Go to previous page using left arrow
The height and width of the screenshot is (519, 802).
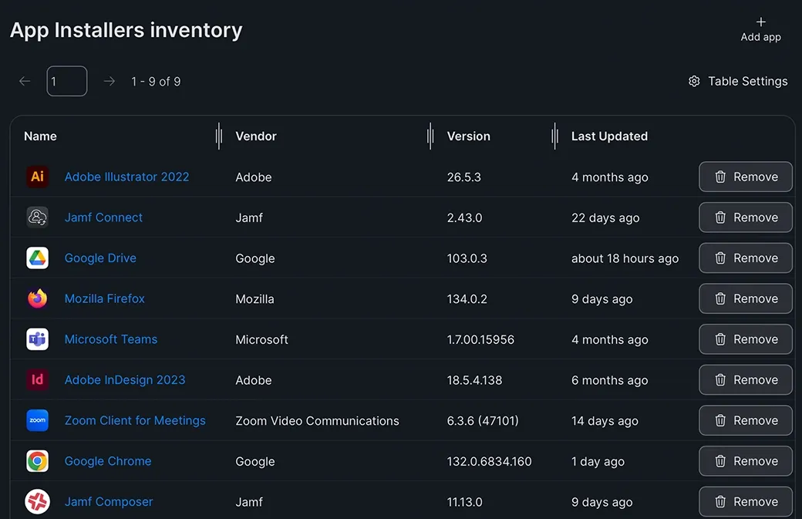coord(25,81)
